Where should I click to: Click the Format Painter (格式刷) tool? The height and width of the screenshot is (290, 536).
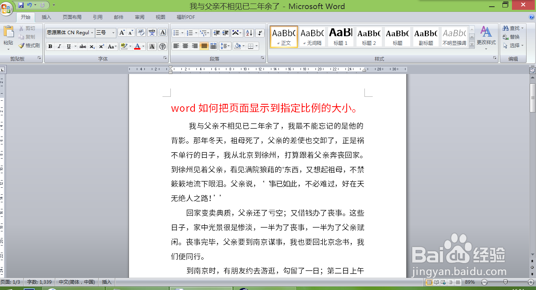tap(30, 46)
